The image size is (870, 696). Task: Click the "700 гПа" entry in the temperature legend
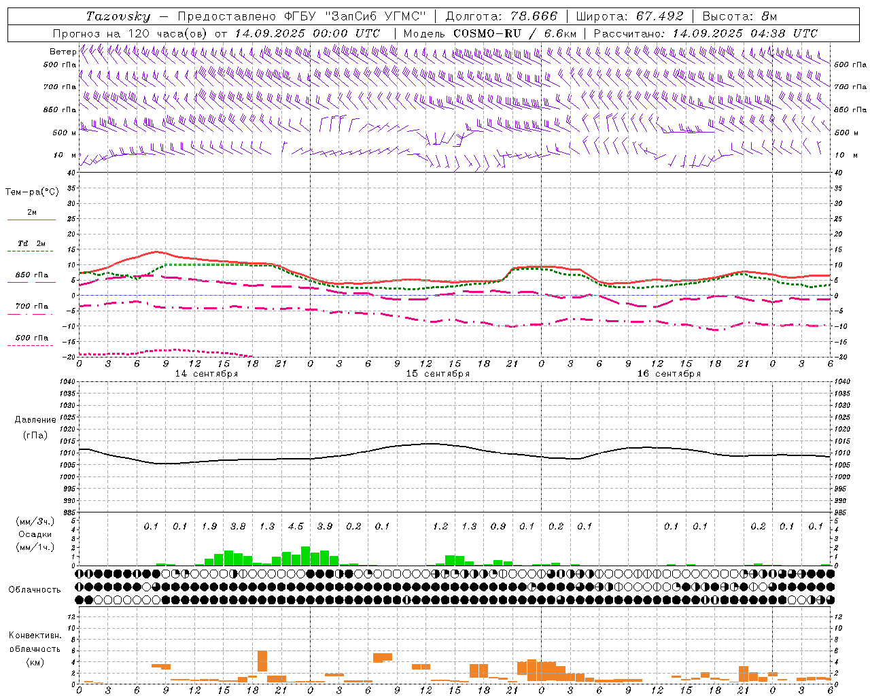32,306
